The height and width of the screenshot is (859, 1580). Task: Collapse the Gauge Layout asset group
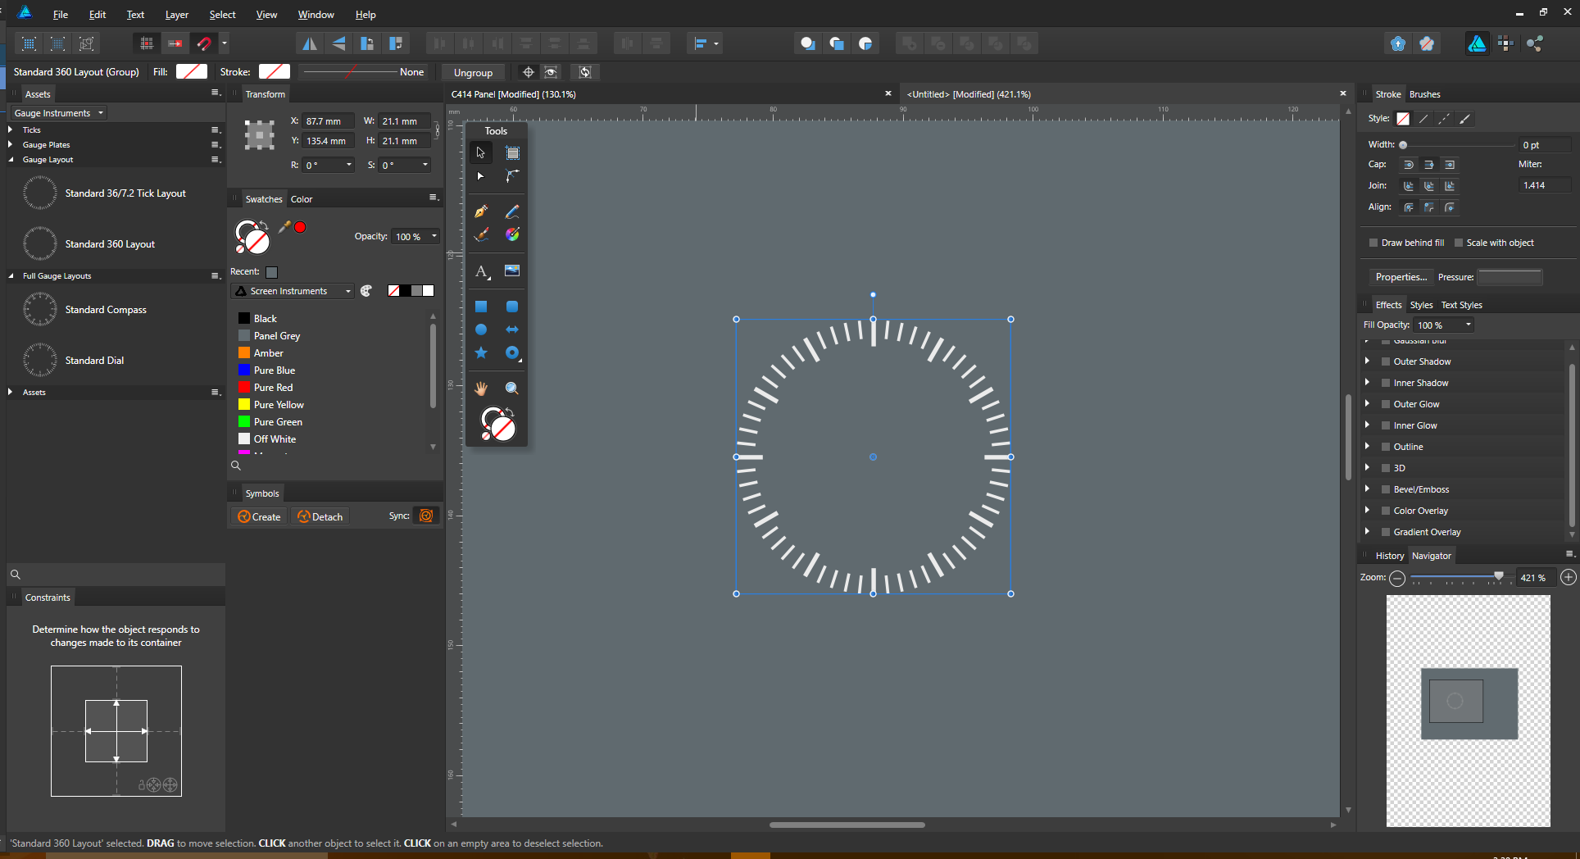11,160
